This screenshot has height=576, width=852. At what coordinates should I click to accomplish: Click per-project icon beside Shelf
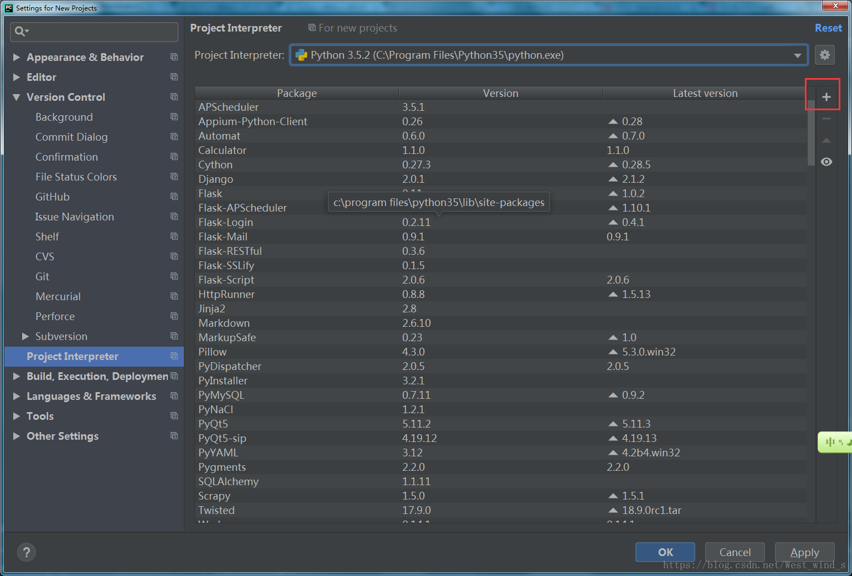click(x=174, y=236)
